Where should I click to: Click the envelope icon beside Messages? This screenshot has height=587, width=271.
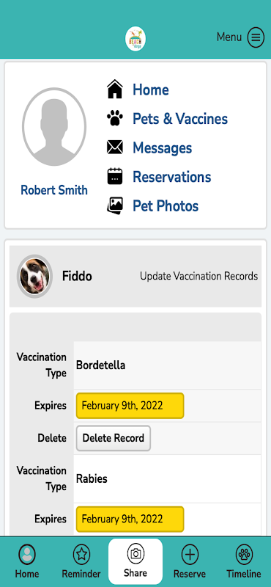click(115, 147)
